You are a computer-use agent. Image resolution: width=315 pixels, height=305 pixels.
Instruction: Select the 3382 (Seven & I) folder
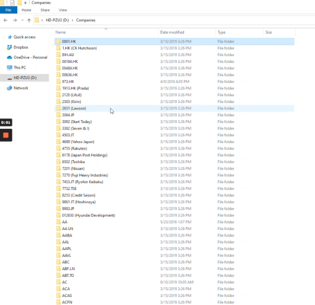point(76,128)
